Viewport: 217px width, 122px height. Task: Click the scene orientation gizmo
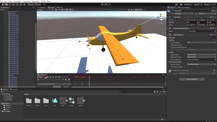pos(161,17)
